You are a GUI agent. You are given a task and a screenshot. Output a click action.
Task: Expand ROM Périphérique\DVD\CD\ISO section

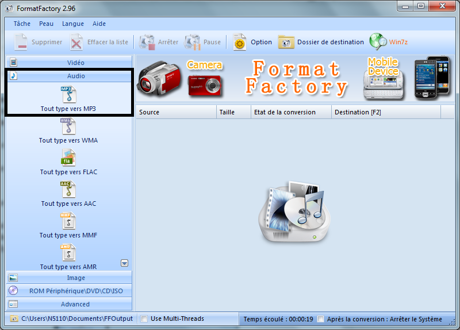coord(69,291)
